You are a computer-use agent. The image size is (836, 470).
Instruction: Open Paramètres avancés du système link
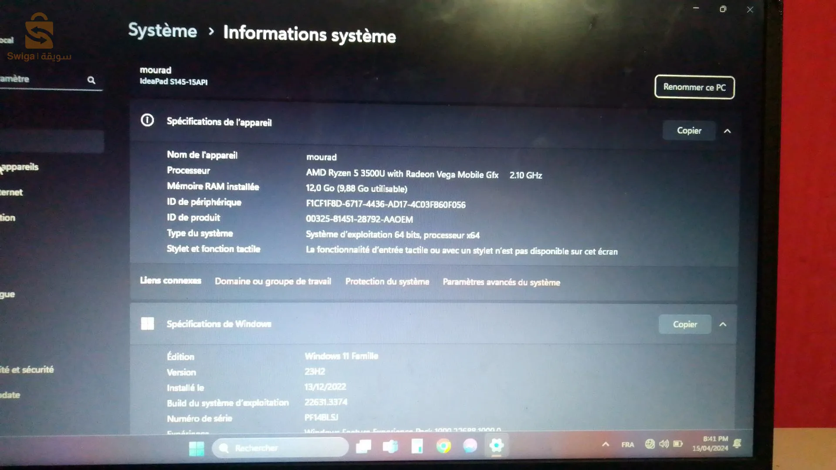pyautogui.click(x=501, y=282)
